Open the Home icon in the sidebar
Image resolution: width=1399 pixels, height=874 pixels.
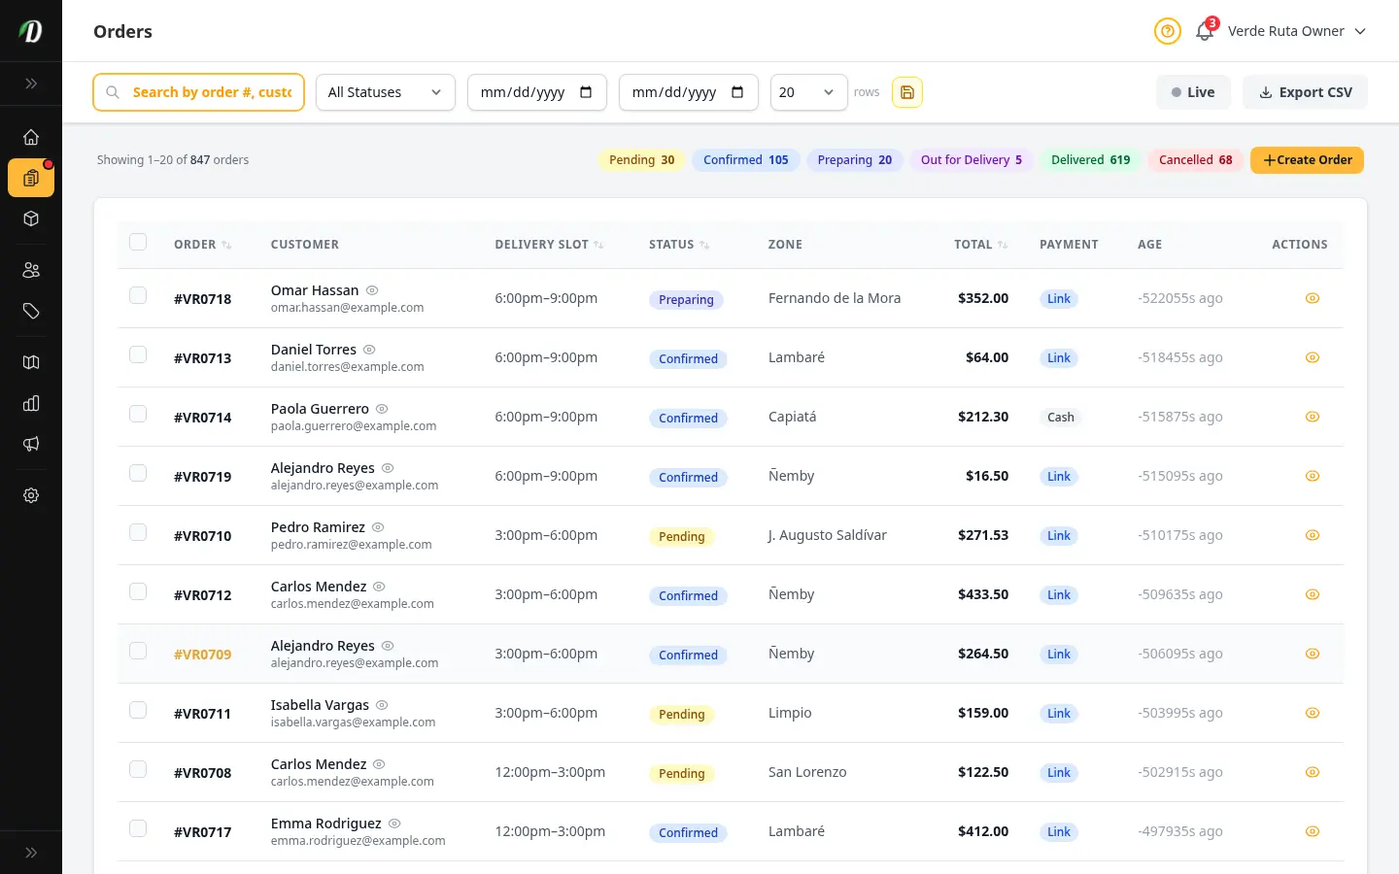click(x=31, y=137)
